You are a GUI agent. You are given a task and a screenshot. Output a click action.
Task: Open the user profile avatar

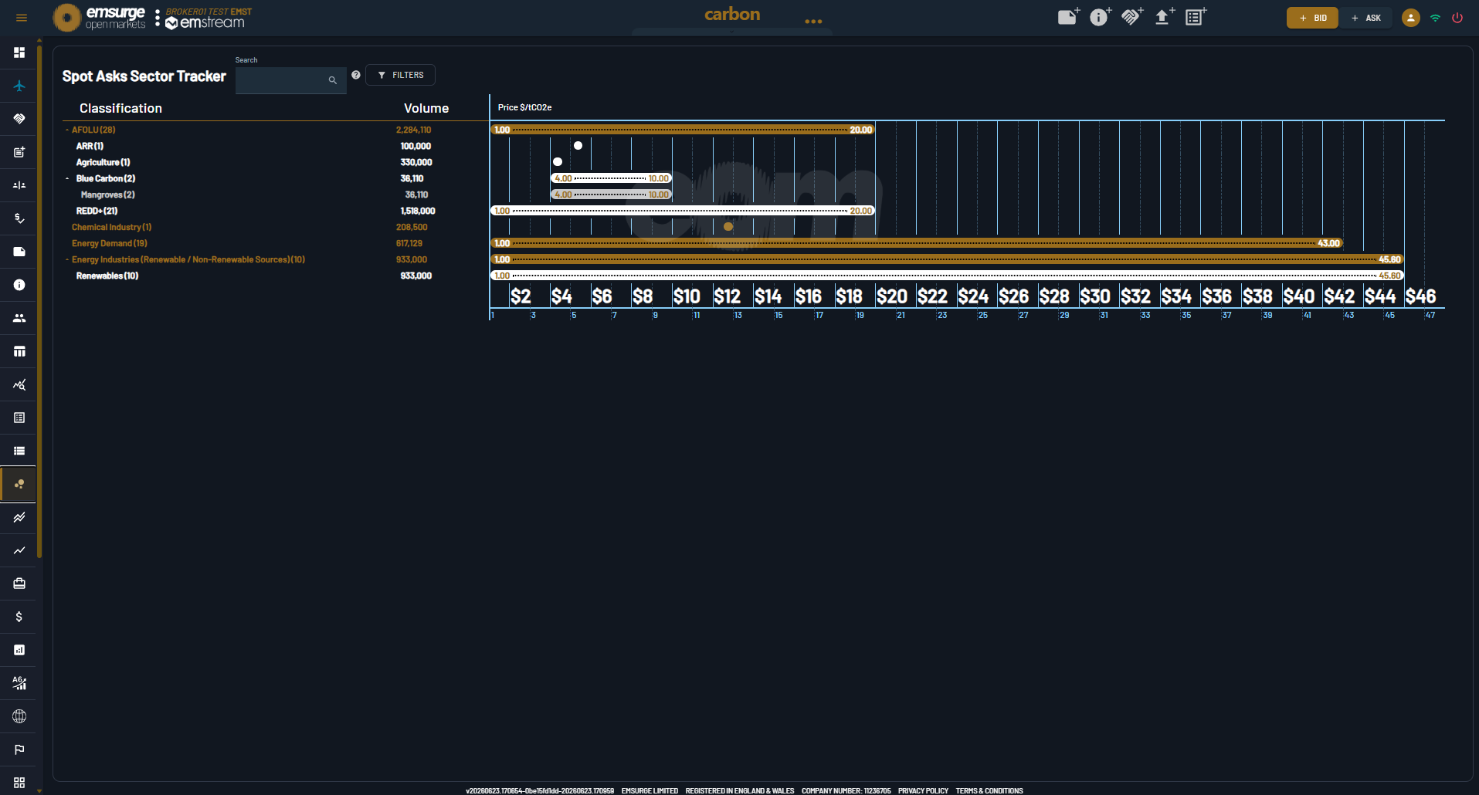(x=1410, y=18)
